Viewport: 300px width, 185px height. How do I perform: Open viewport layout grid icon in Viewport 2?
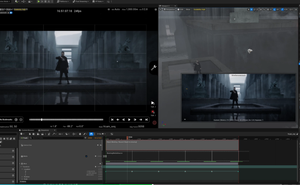296,9
